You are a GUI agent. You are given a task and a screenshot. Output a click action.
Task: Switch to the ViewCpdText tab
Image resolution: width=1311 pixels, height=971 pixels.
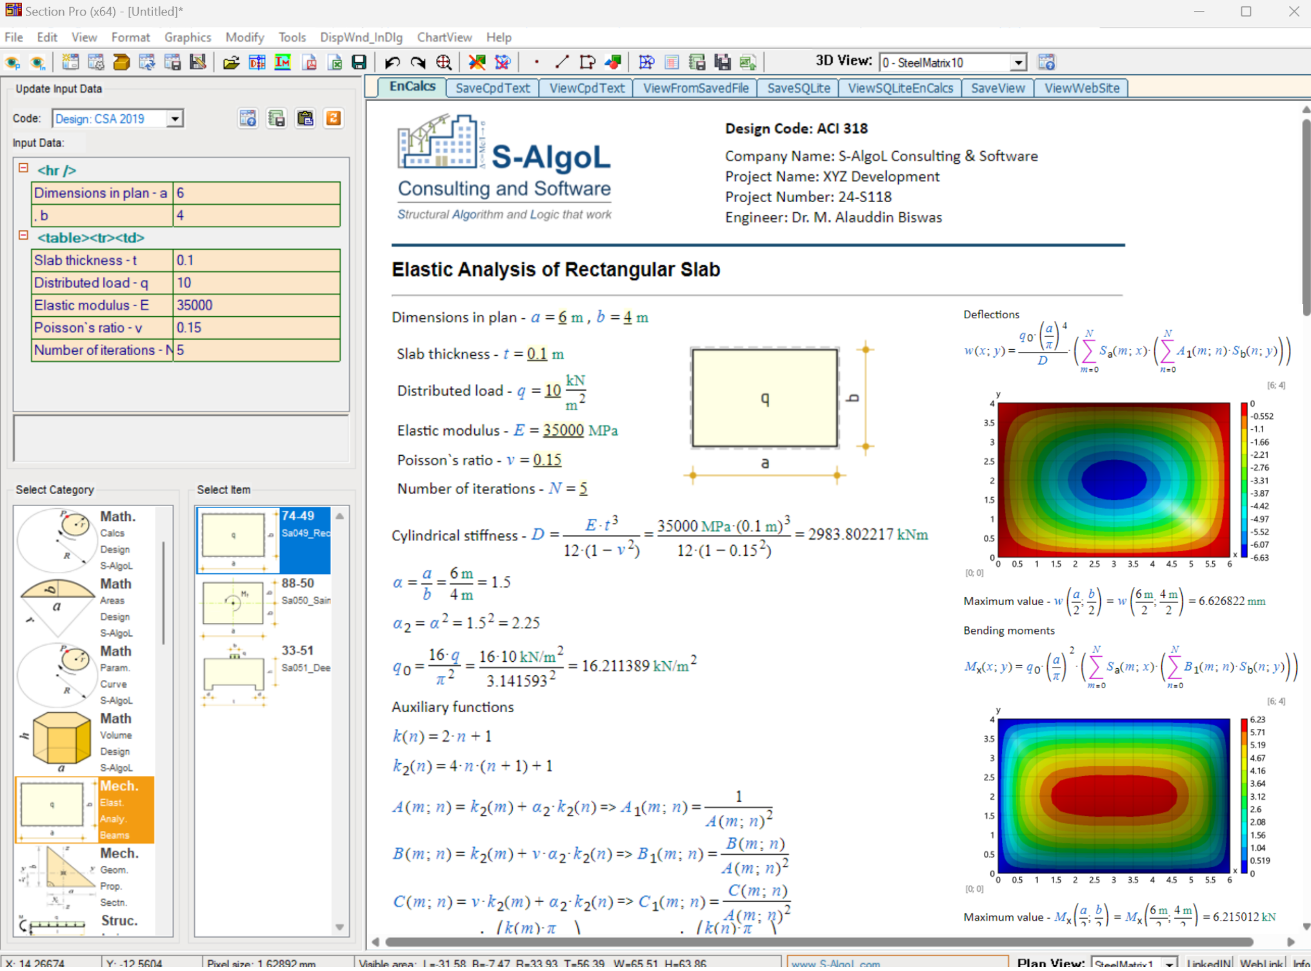pyautogui.click(x=586, y=88)
